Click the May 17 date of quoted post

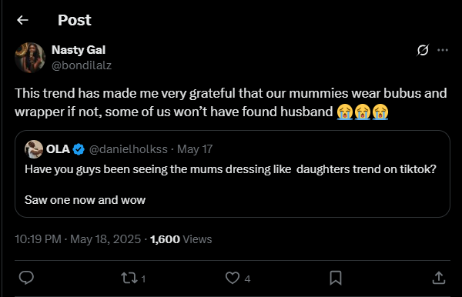tap(195, 149)
